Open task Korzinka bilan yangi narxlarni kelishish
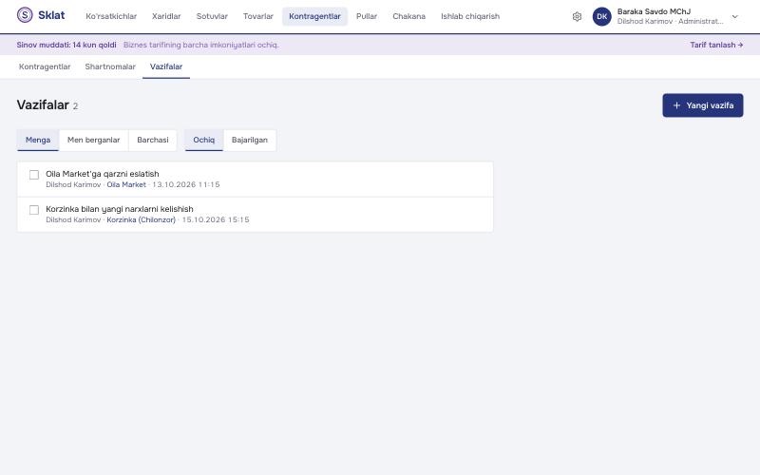This screenshot has height=475, width=760. pos(120,209)
